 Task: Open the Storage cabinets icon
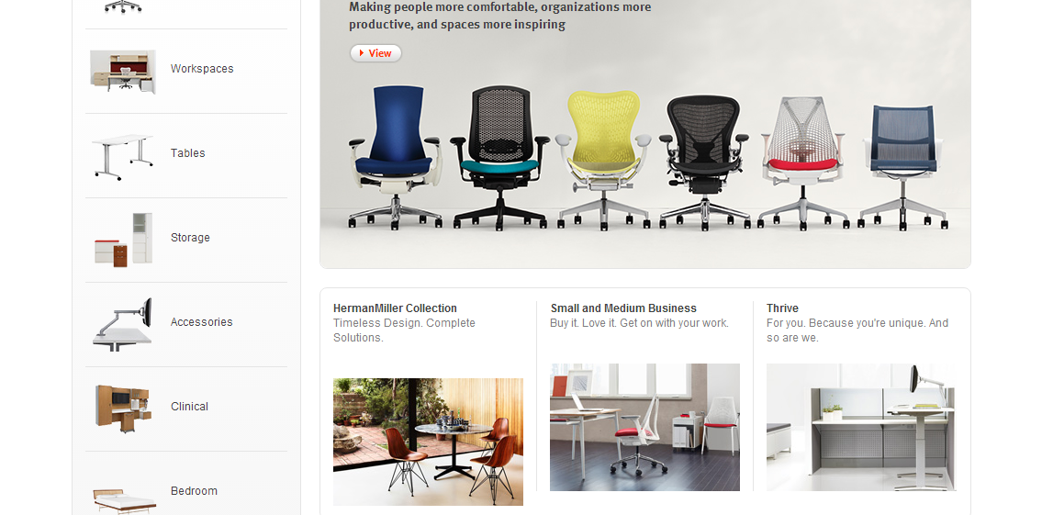coord(124,240)
